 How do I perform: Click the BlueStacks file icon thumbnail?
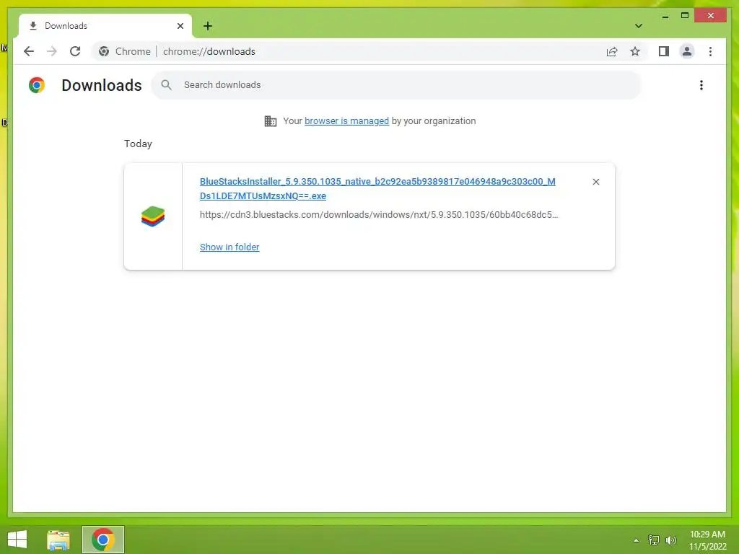tap(153, 216)
